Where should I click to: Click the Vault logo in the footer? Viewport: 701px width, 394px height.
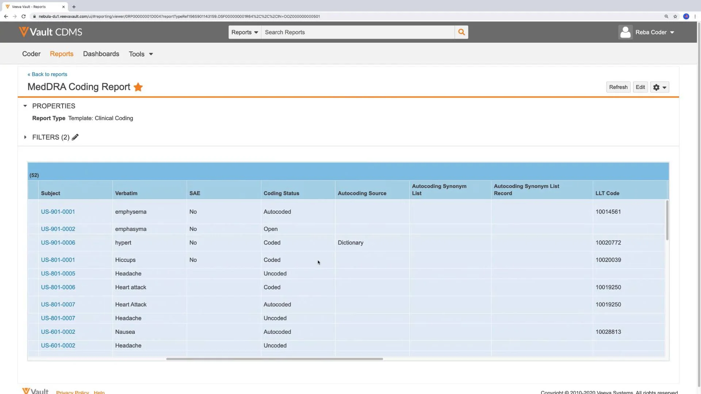[35, 391]
